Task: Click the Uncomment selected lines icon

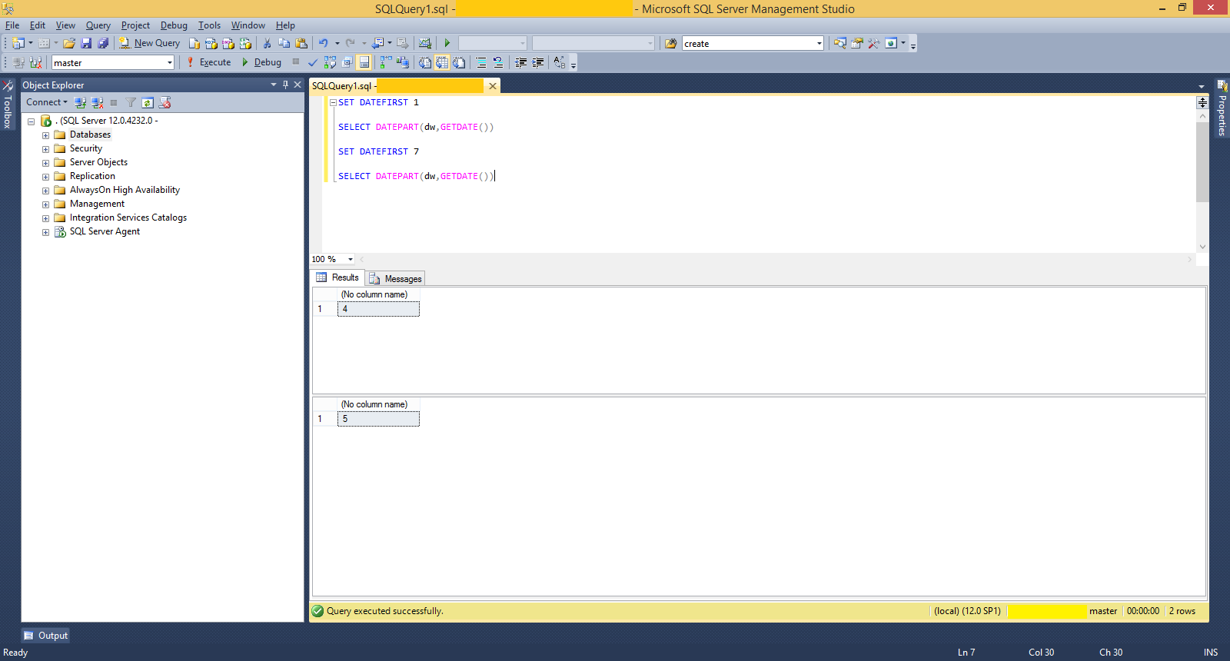Action: point(498,62)
